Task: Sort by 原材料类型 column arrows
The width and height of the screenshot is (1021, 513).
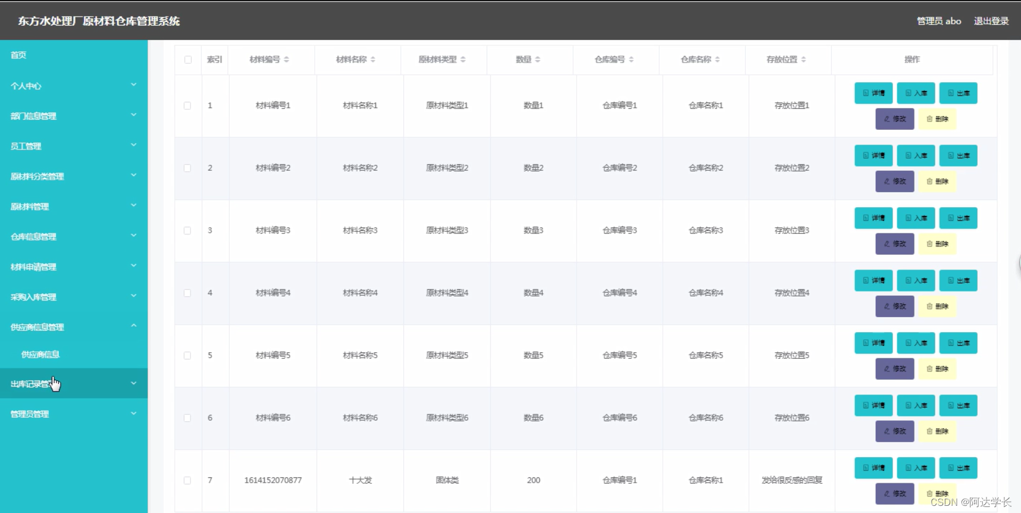Action: click(x=463, y=60)
